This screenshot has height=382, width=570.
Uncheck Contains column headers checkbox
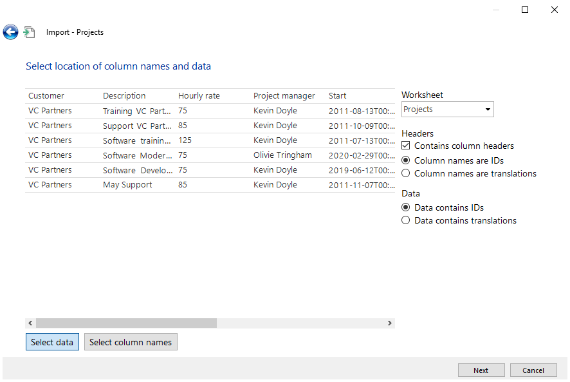click(406, 146)
